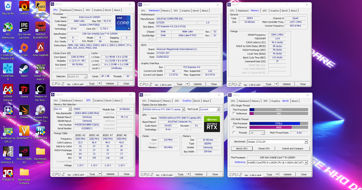Screen dimensions: 362x190
Task: Click the Reference link beside processor dropdown
Action: (240, 162)
